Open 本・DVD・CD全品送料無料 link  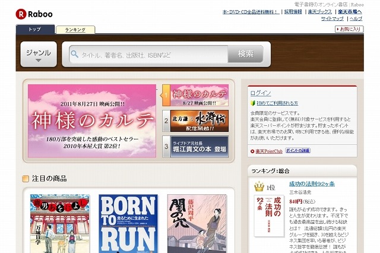point(251,12)
